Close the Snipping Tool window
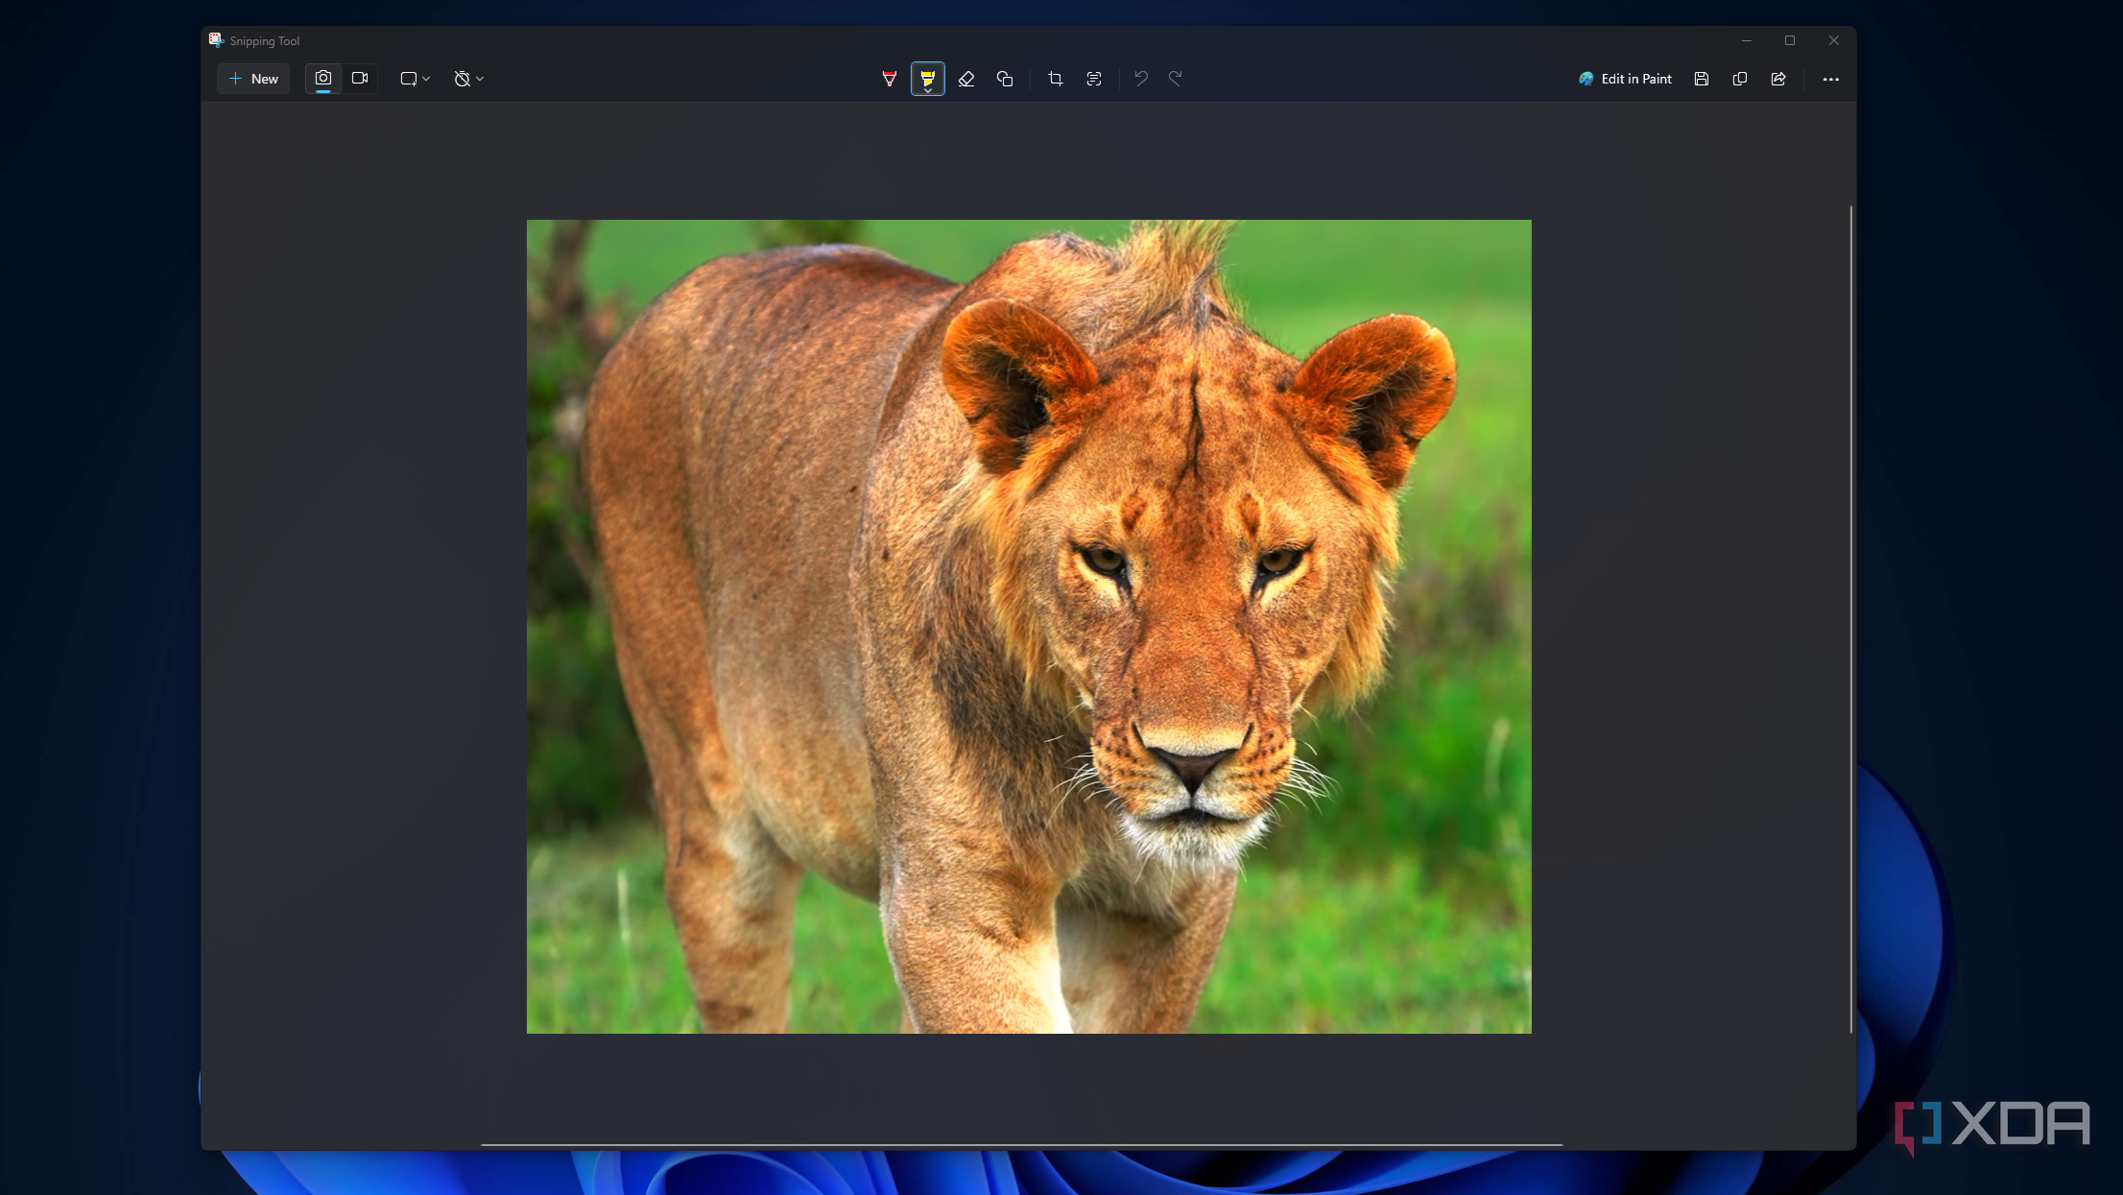 tap(1834, 40)
